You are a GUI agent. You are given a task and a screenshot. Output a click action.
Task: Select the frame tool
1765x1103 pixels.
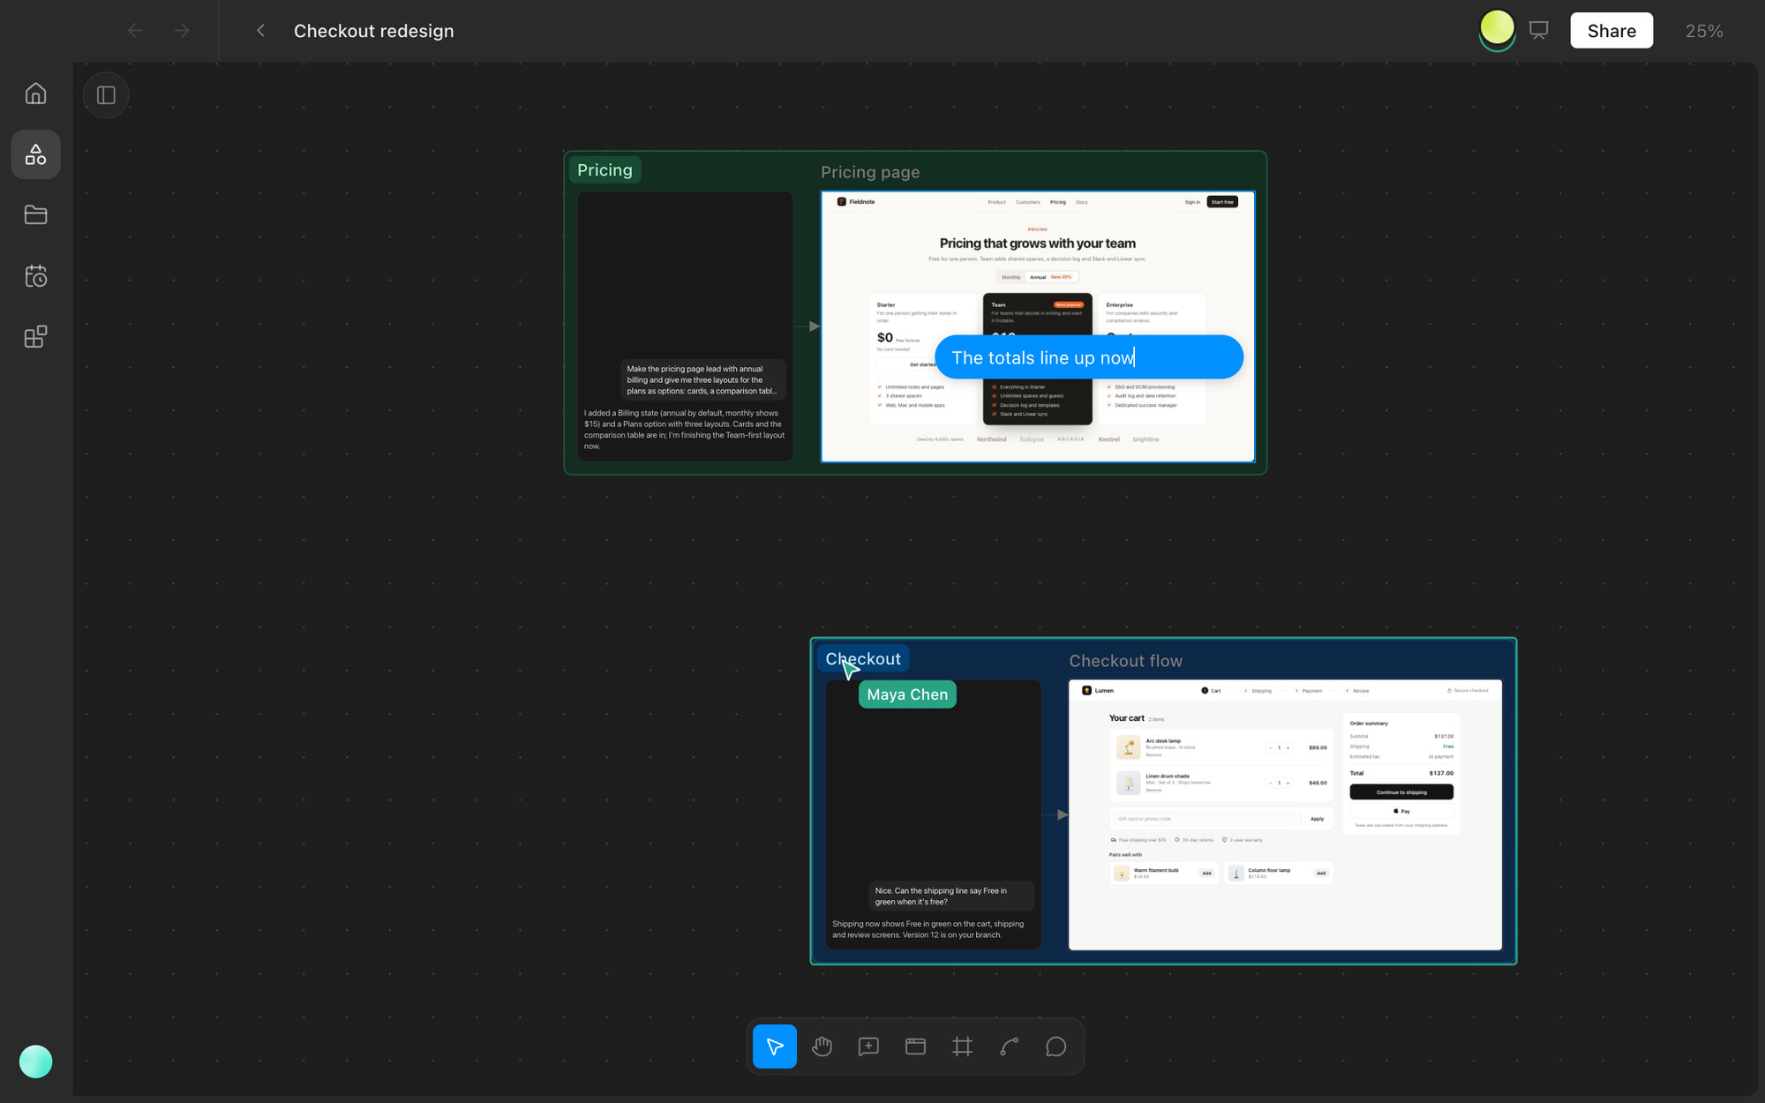tap(962, 1047)
